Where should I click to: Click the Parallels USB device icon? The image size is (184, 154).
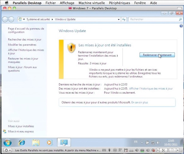(109, 150)
